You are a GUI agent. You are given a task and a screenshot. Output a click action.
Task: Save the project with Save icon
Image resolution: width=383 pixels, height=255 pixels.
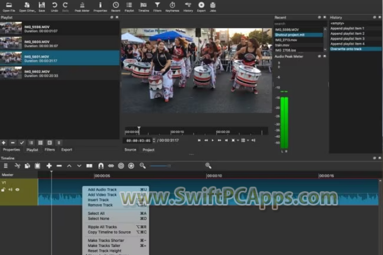42,7
